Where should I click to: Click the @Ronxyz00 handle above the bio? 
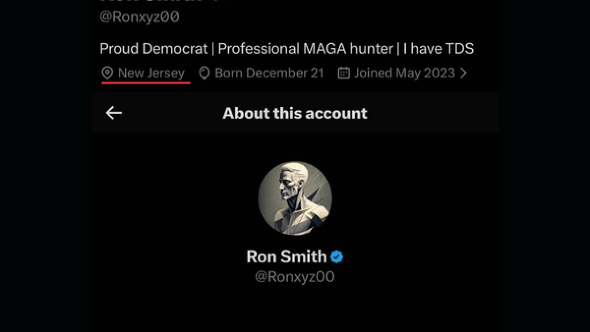click(x=140, y=18)
